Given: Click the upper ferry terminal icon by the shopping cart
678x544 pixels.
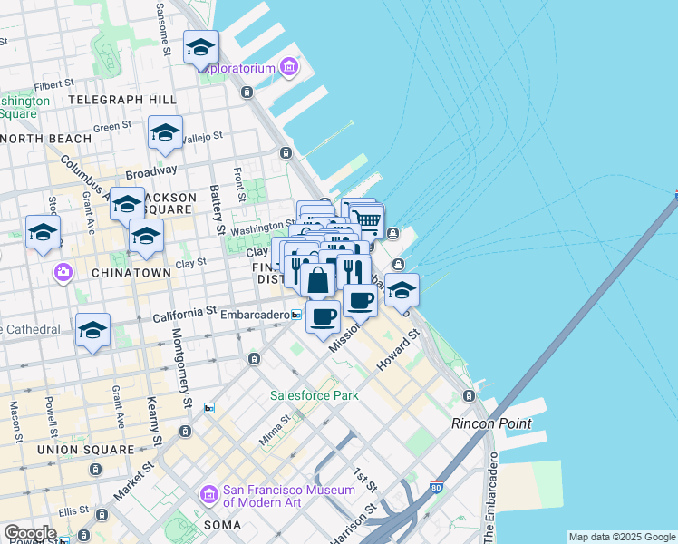Looking at the screenshot, I should tap(392, 234).
